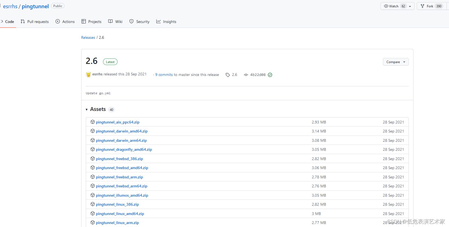Click the Fork count 390
Image resolution: width=449 pixels, height=227 pixels.
click(439, 6)
